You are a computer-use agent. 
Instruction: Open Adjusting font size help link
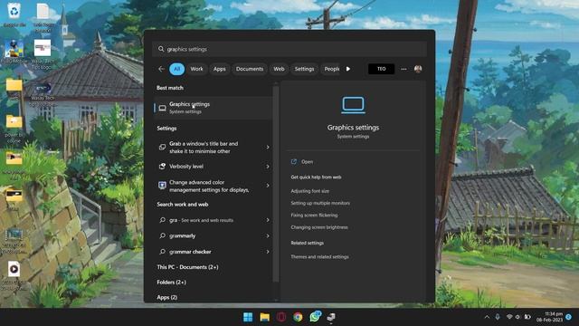(x=309, y=191)
